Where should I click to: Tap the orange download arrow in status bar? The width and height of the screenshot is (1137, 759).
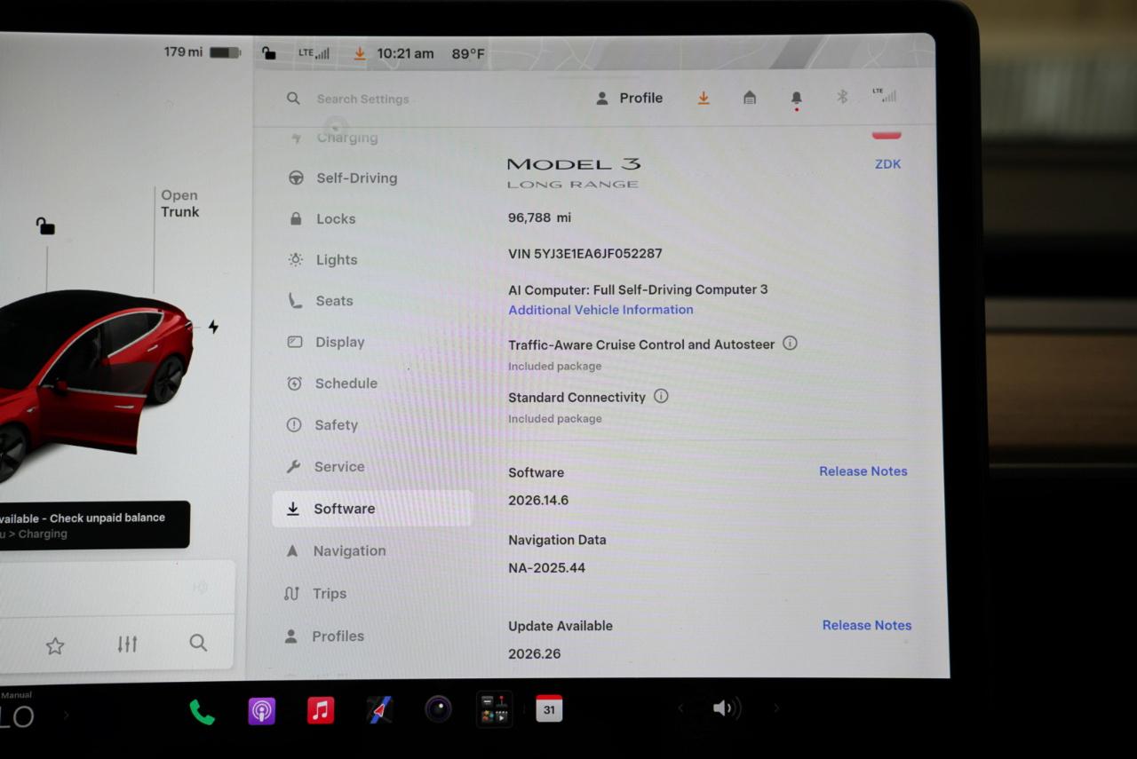pos(360,53)
